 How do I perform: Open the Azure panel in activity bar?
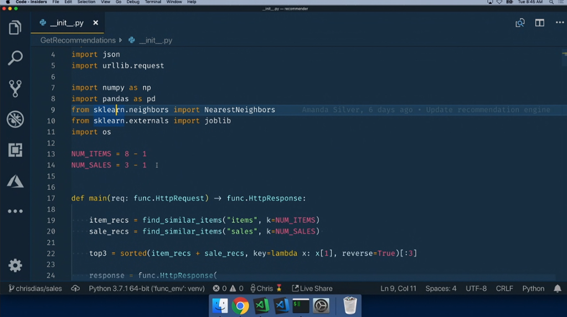[15, 180]
